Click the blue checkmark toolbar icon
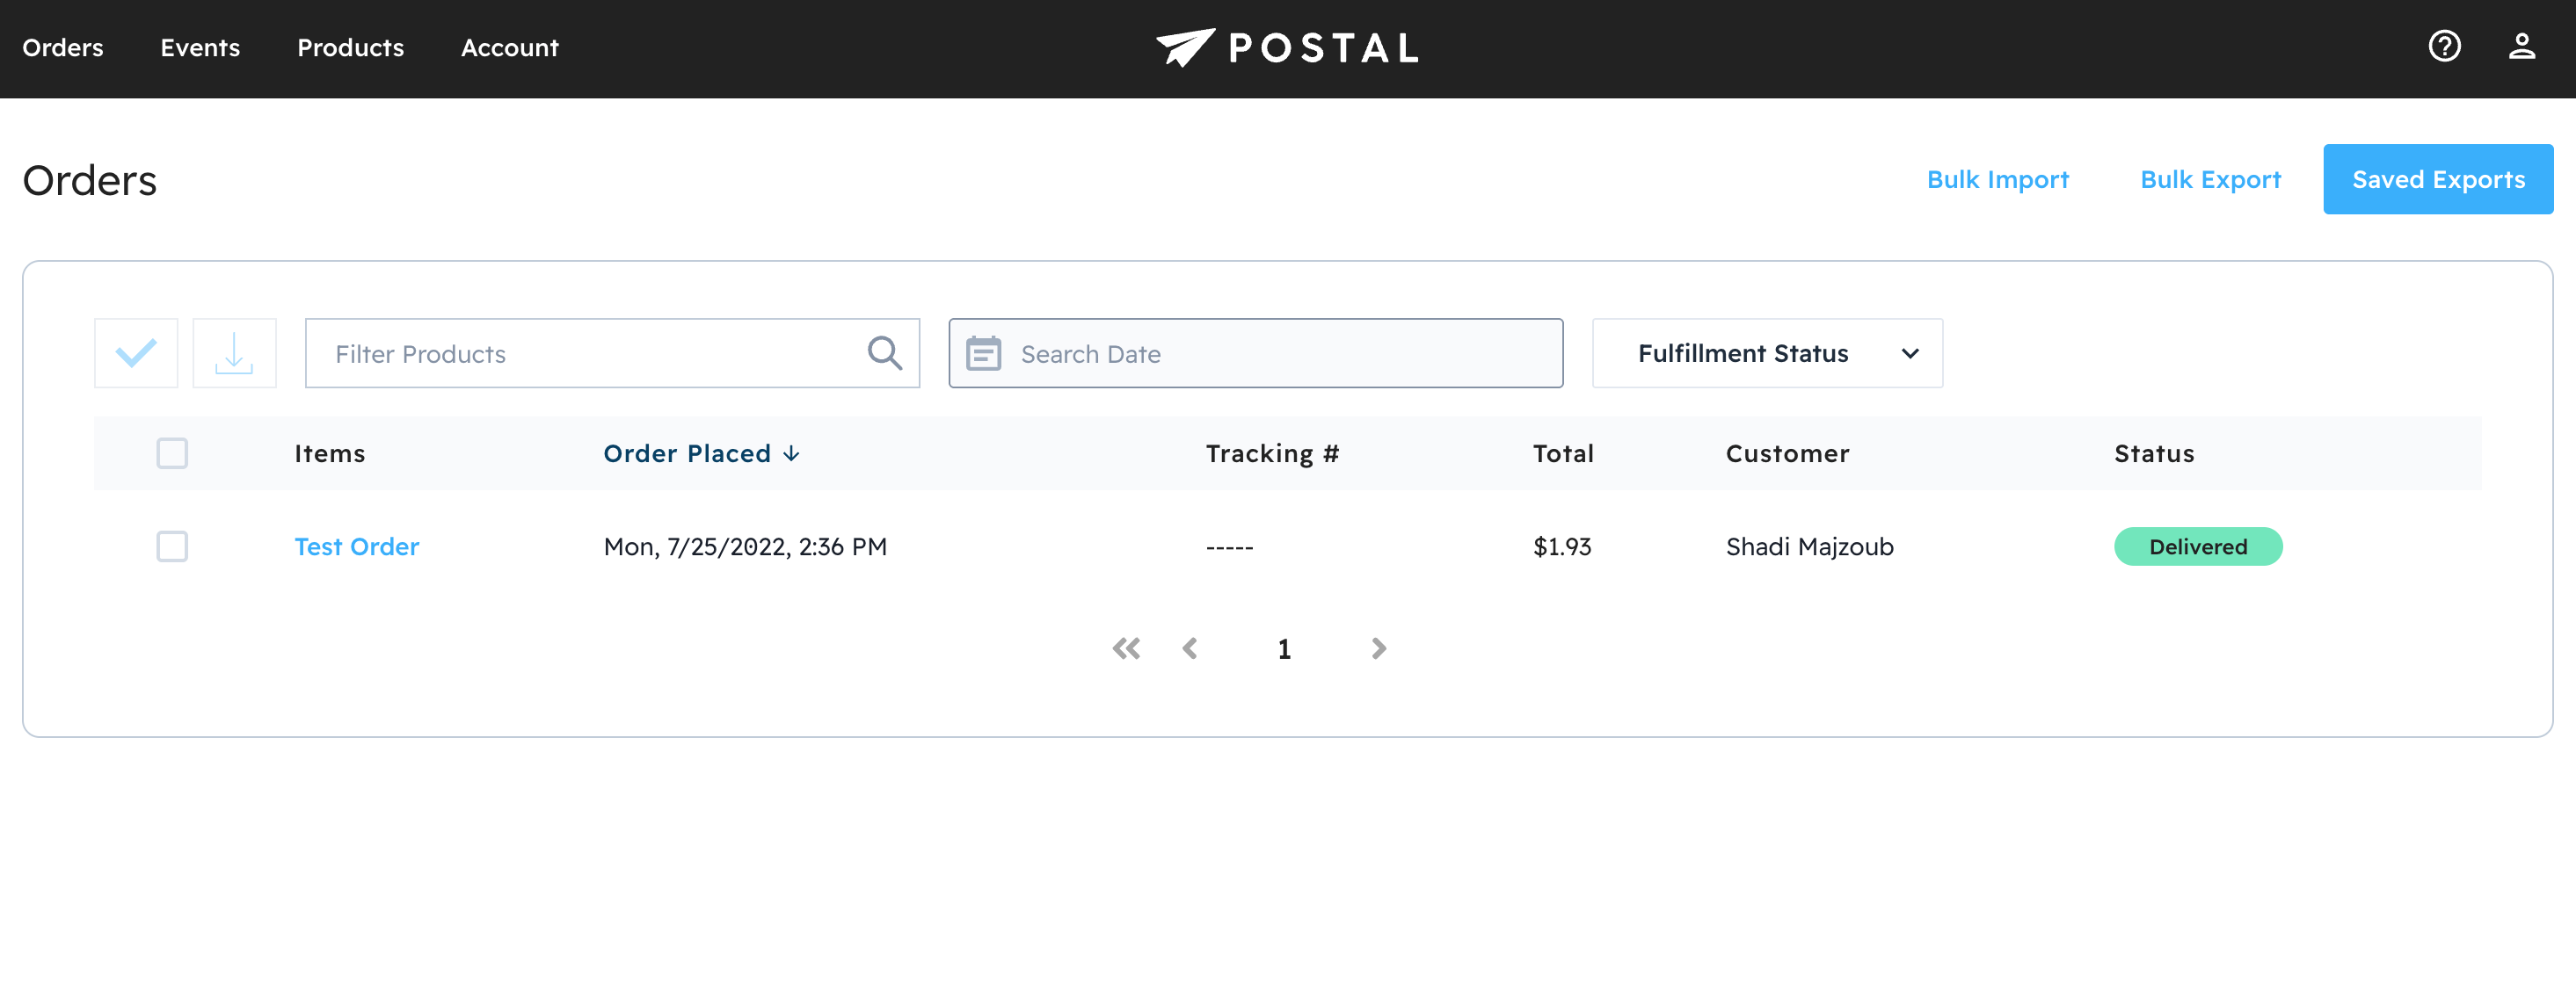The height and width of the screenshot is (998, 2576). [136, 352]
